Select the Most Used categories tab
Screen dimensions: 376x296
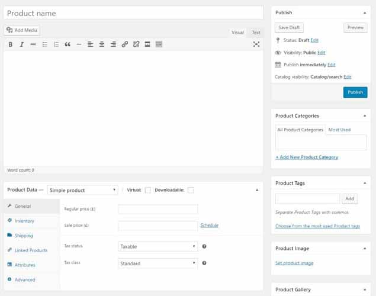click(x=339, y=130)
